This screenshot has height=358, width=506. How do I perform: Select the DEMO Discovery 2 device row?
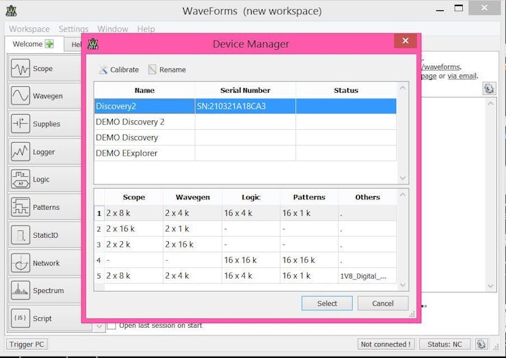245,122
